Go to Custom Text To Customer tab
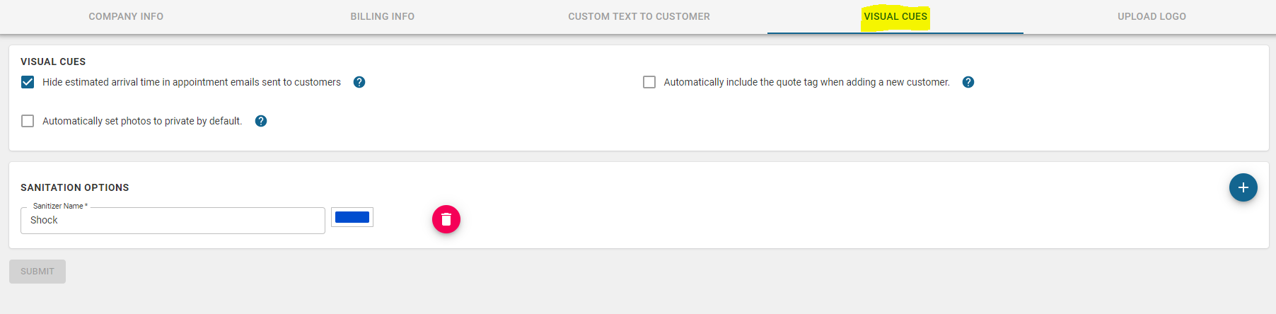 [639, 16]
